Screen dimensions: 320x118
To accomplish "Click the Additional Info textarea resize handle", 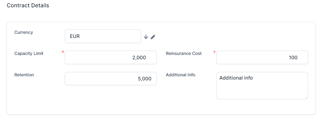I will pos(307,98).
